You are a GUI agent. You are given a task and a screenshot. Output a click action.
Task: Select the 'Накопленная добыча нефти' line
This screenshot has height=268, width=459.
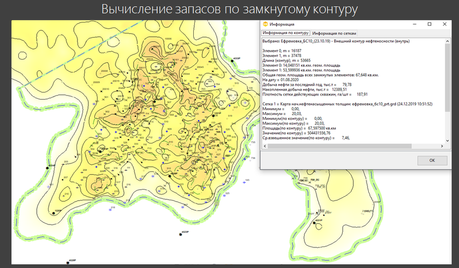305,89
